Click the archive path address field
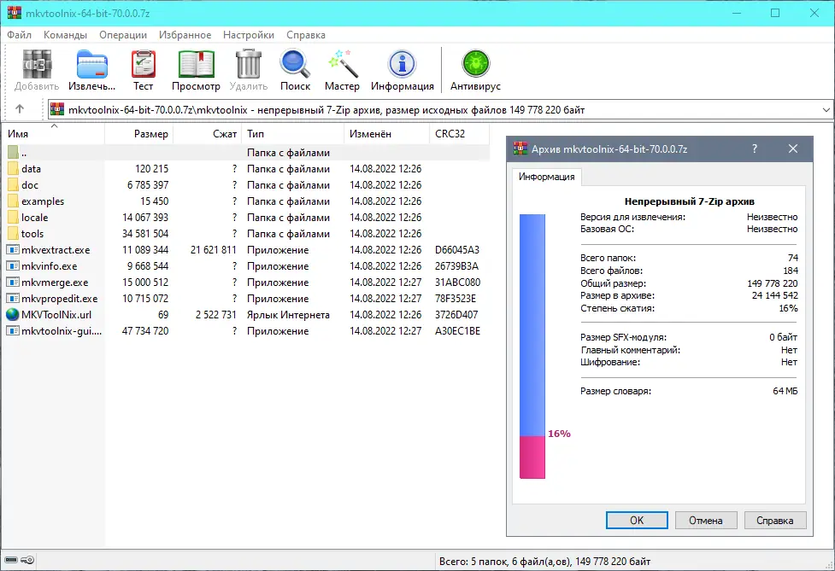 click(440, 110)
